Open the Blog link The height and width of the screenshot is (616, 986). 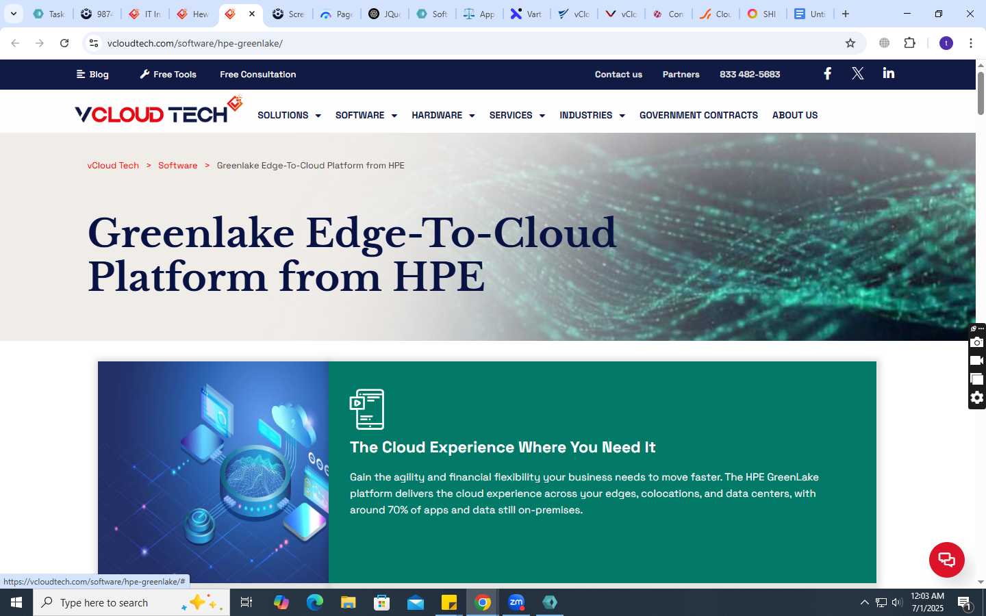pyautogui.click(x=92, y=74)
